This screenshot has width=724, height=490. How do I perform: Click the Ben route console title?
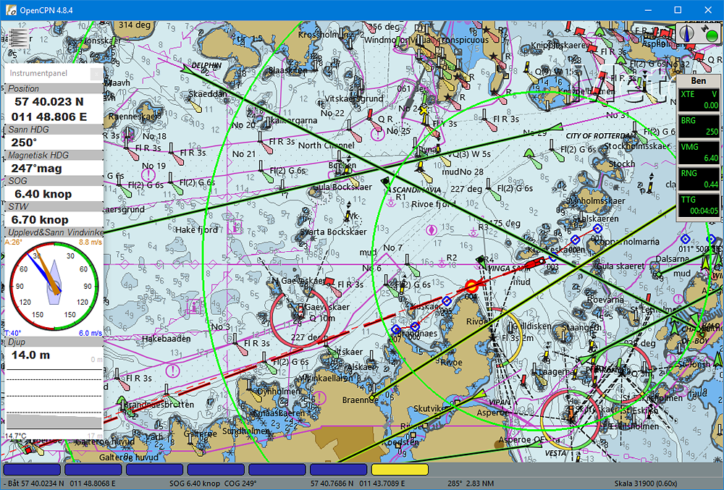pos(699,81)
